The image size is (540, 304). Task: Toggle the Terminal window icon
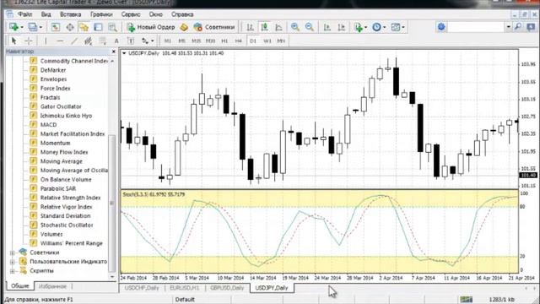click(x=98, y=27)
